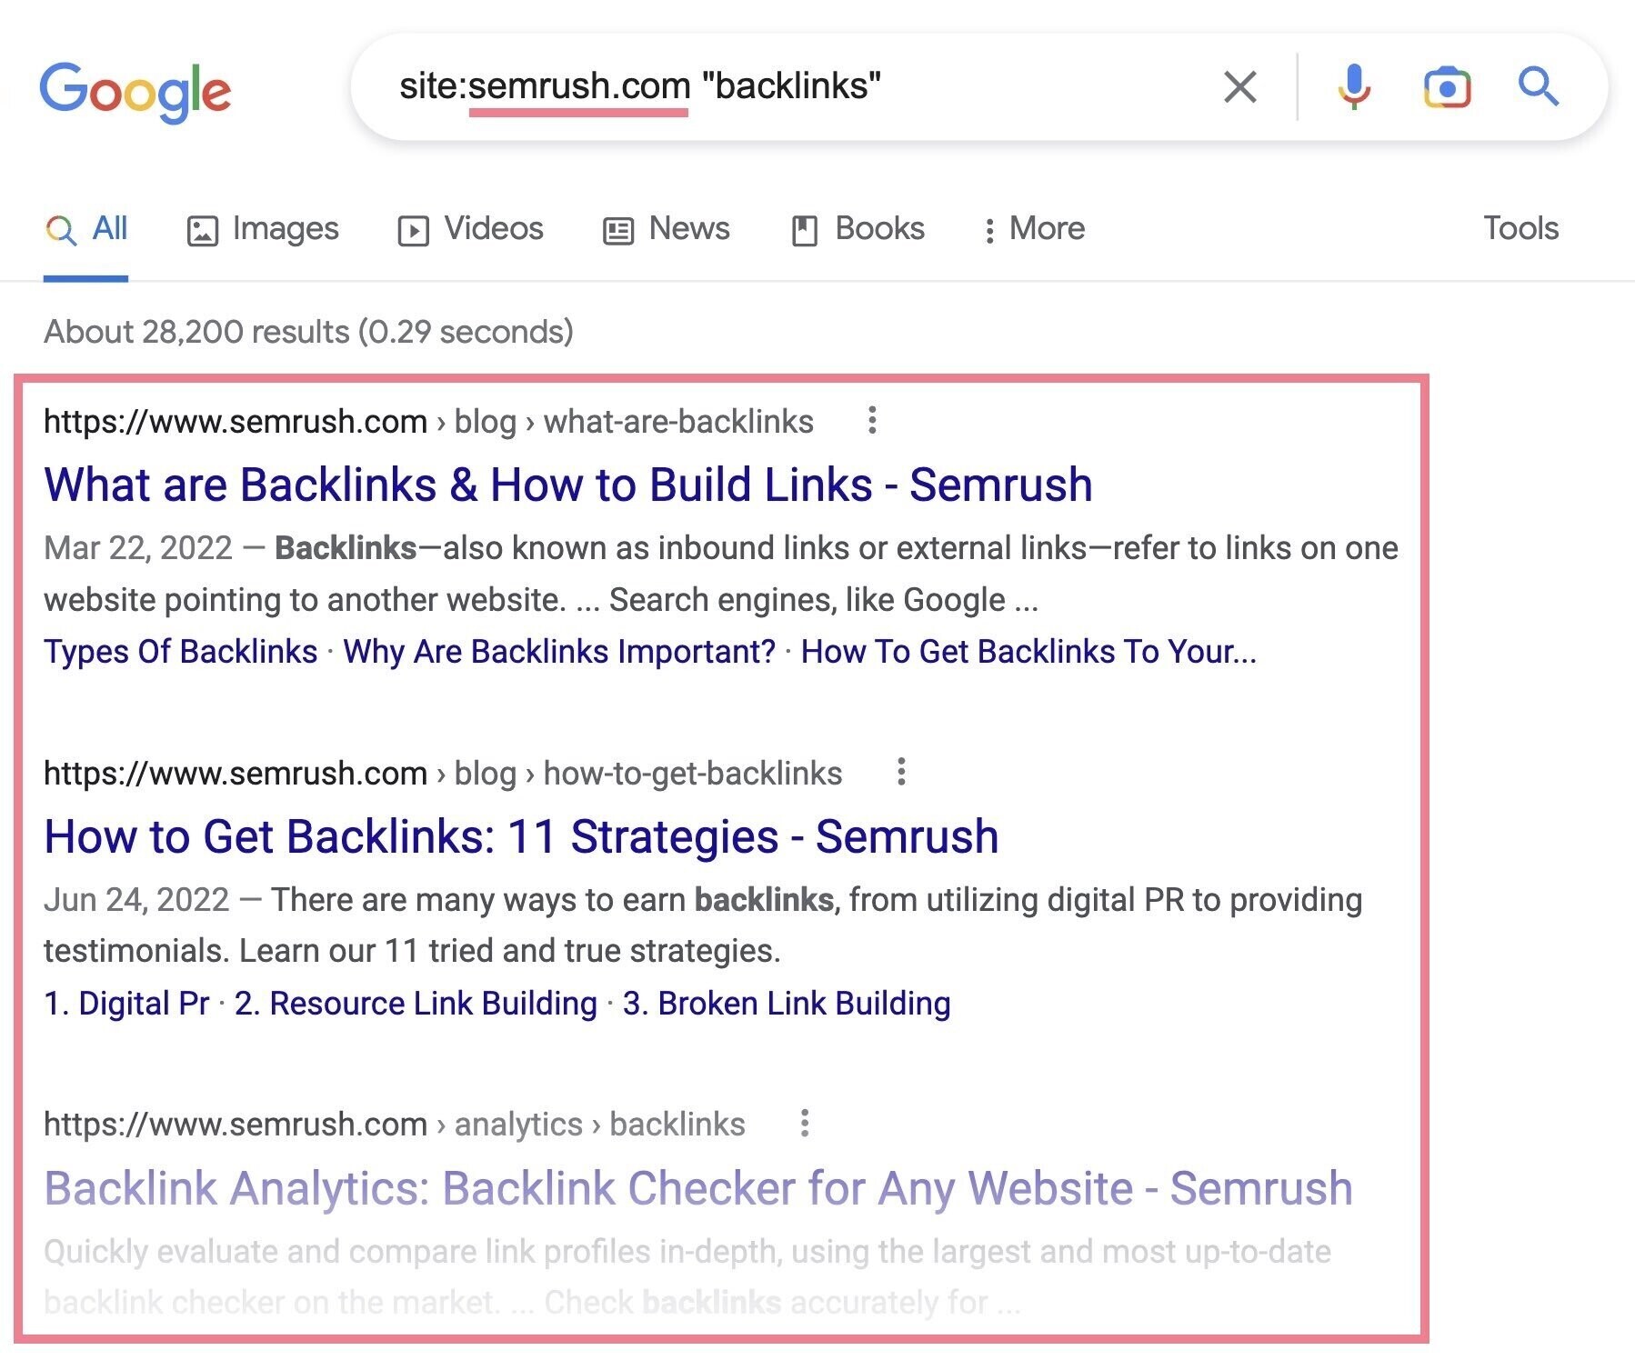Submit search using magnifying glass icon
The image size is (1635, 1360).
[x=1539, y=86]
